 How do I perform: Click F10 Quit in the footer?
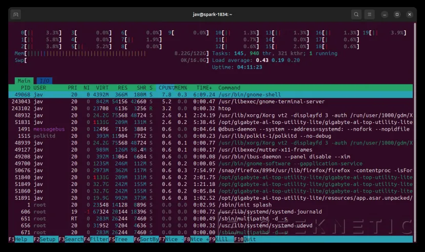click(x=245, y=239)
